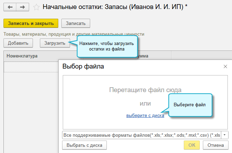The height and width of the screenshot is (153, 232).
Task: Click the Выберите файл tooltip callout
Action: point(190,105)
